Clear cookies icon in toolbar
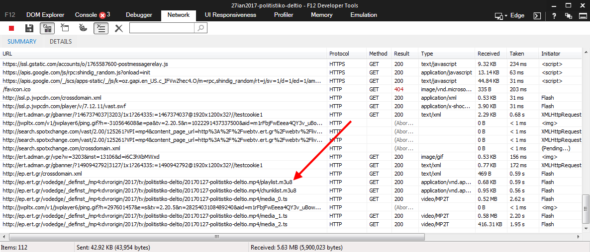This screenshot has height=252, width=590. point(83,28)
